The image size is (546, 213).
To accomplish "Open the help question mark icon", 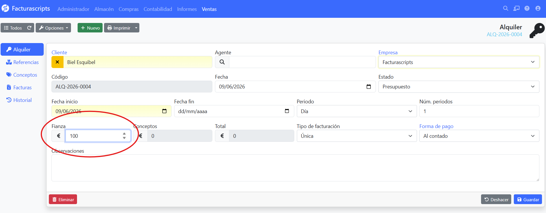I will 527,8.
